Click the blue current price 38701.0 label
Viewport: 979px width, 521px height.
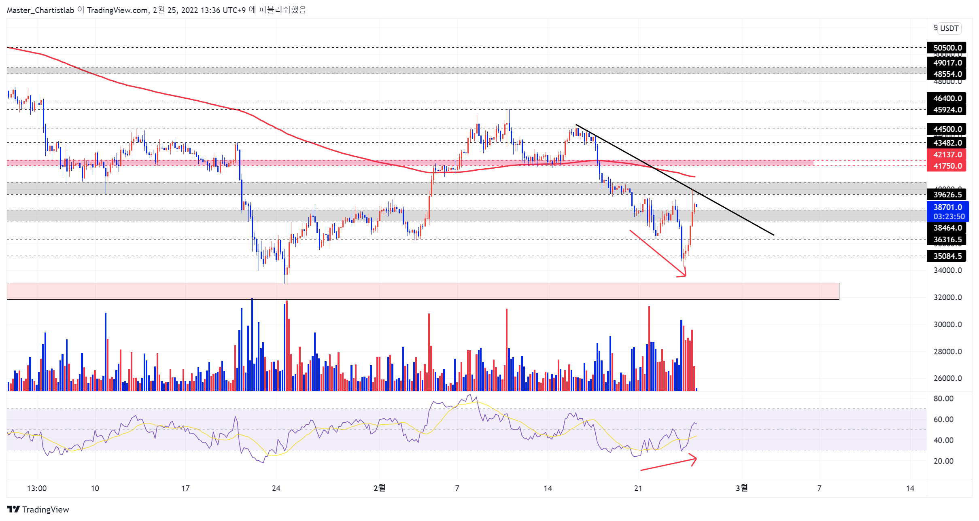[x=947, y=207]
